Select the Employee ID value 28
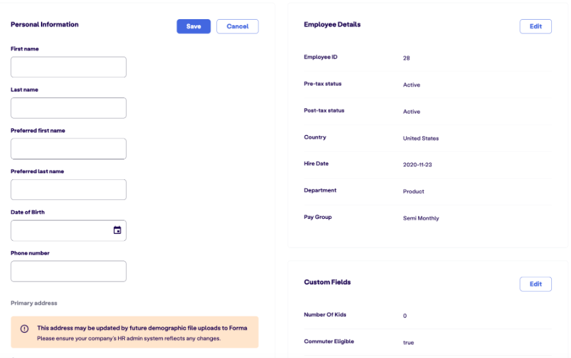Image resolution: width=571 pixels, height=358 pixels. pyautogui.click(x=407, y=58)
